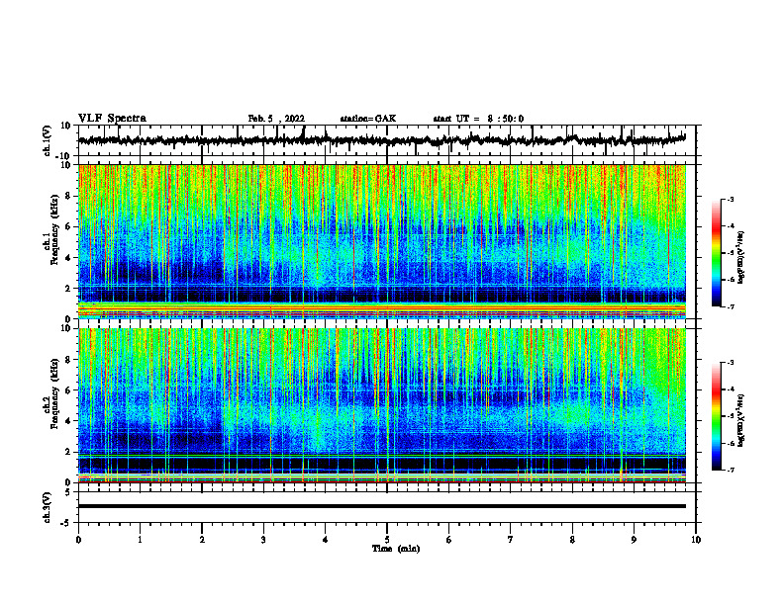The width and height of the screenshot is (784, 605).
Task: Click time axis tick label "6"
Action: (x=449, y=540)
